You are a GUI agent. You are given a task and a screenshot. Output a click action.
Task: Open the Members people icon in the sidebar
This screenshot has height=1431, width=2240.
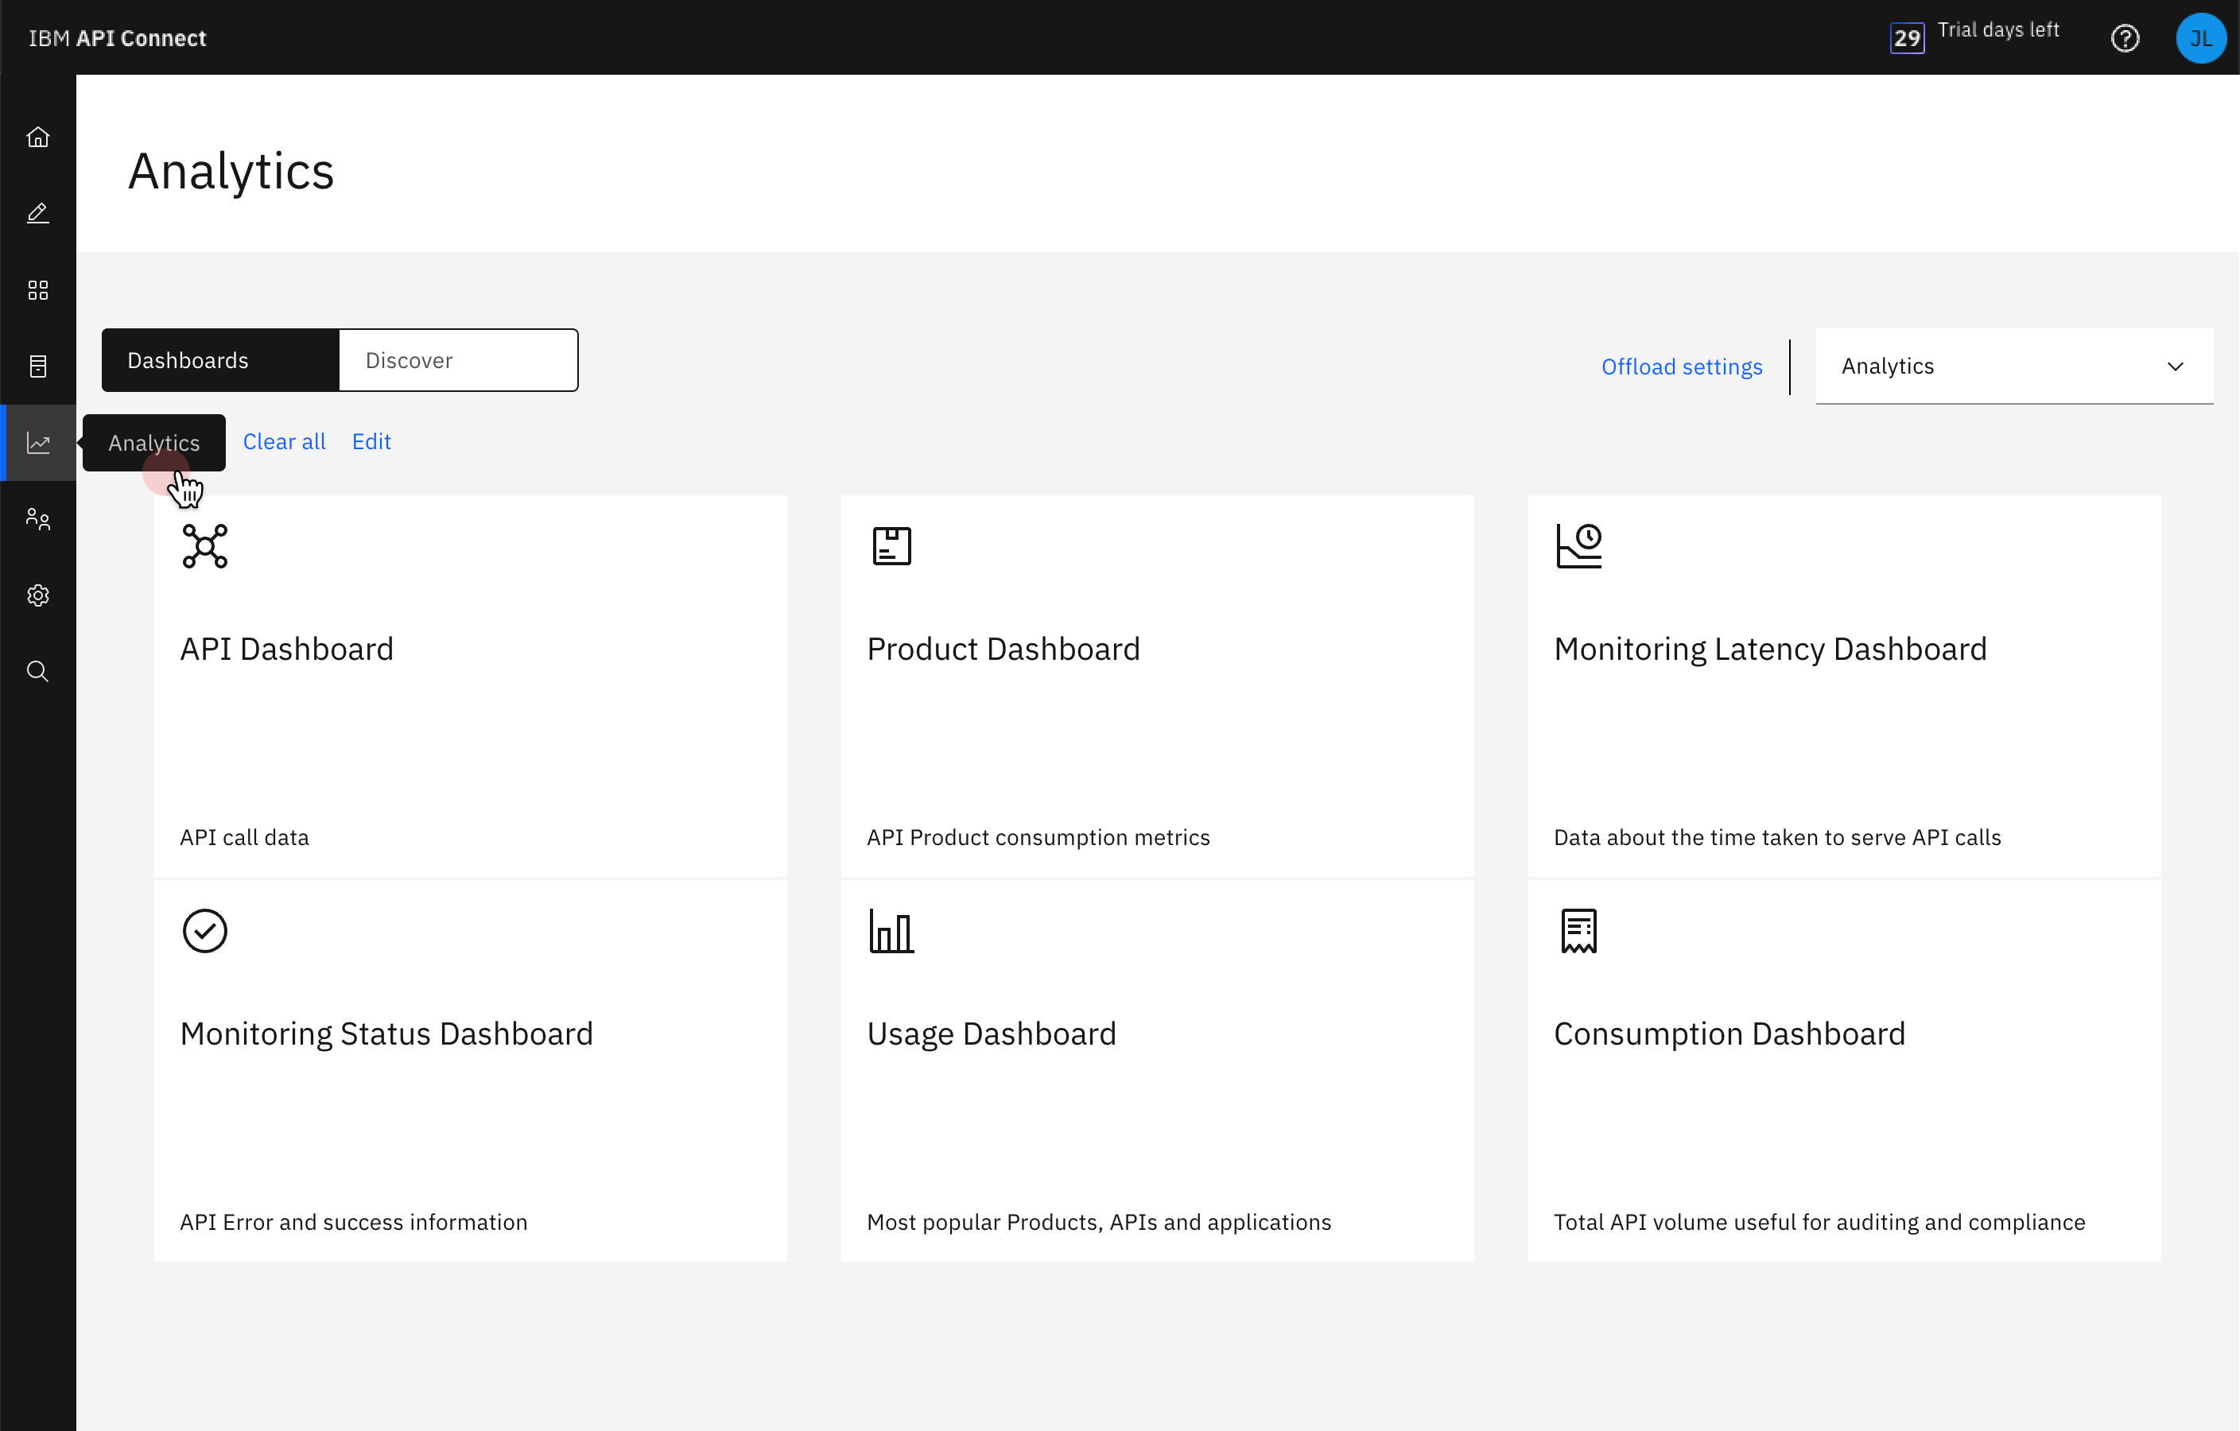[38, 519]
